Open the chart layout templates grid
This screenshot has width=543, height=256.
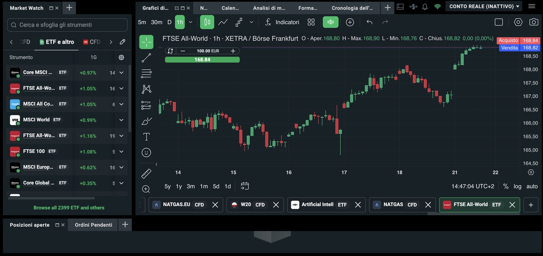[x=311, y=22]
